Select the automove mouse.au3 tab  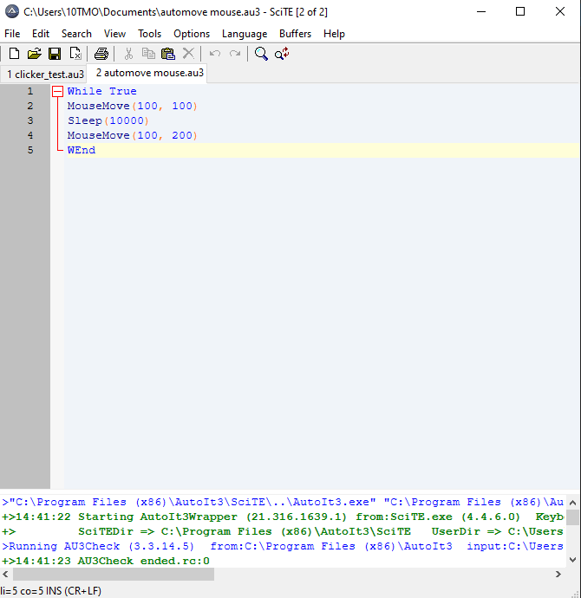point(149,73)
